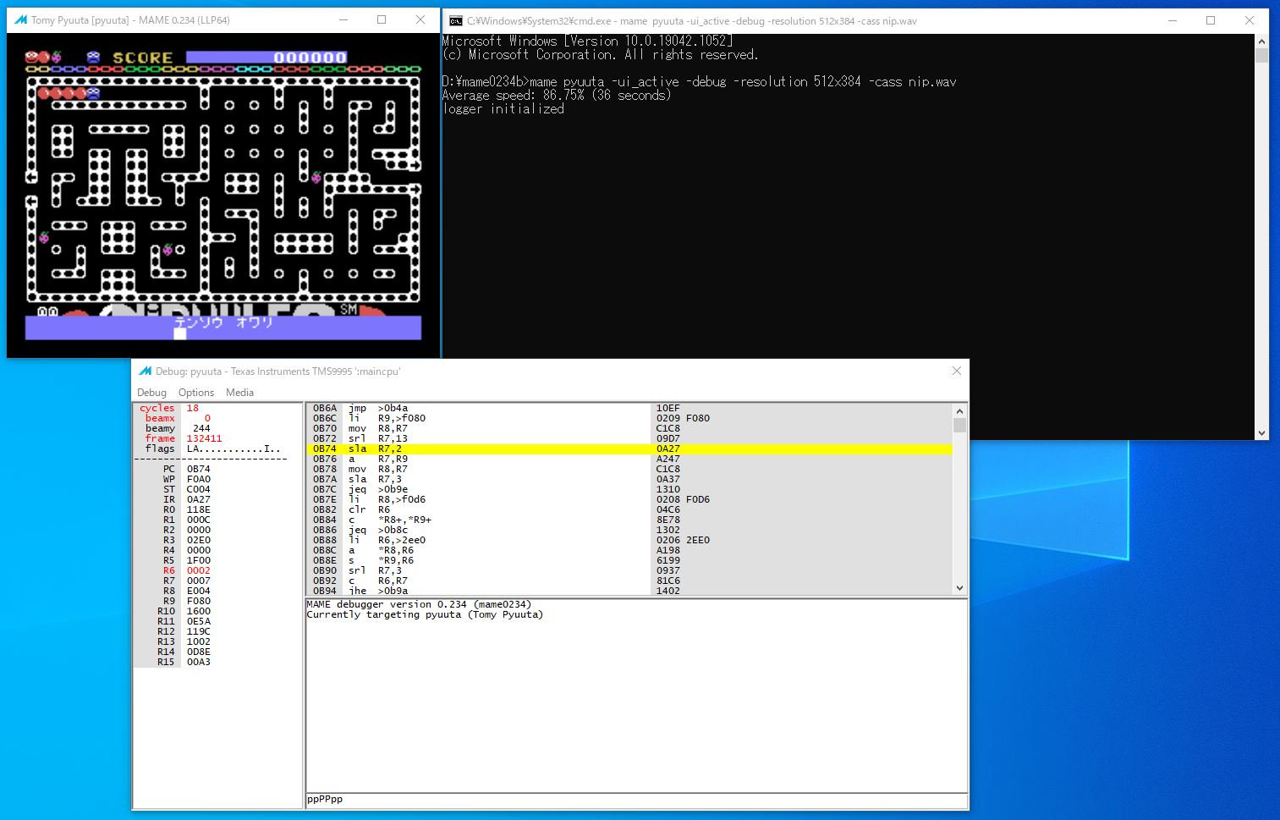Select disassembly line 0B7E li R8,>f0d6
1280x820 pixels.
629,499
